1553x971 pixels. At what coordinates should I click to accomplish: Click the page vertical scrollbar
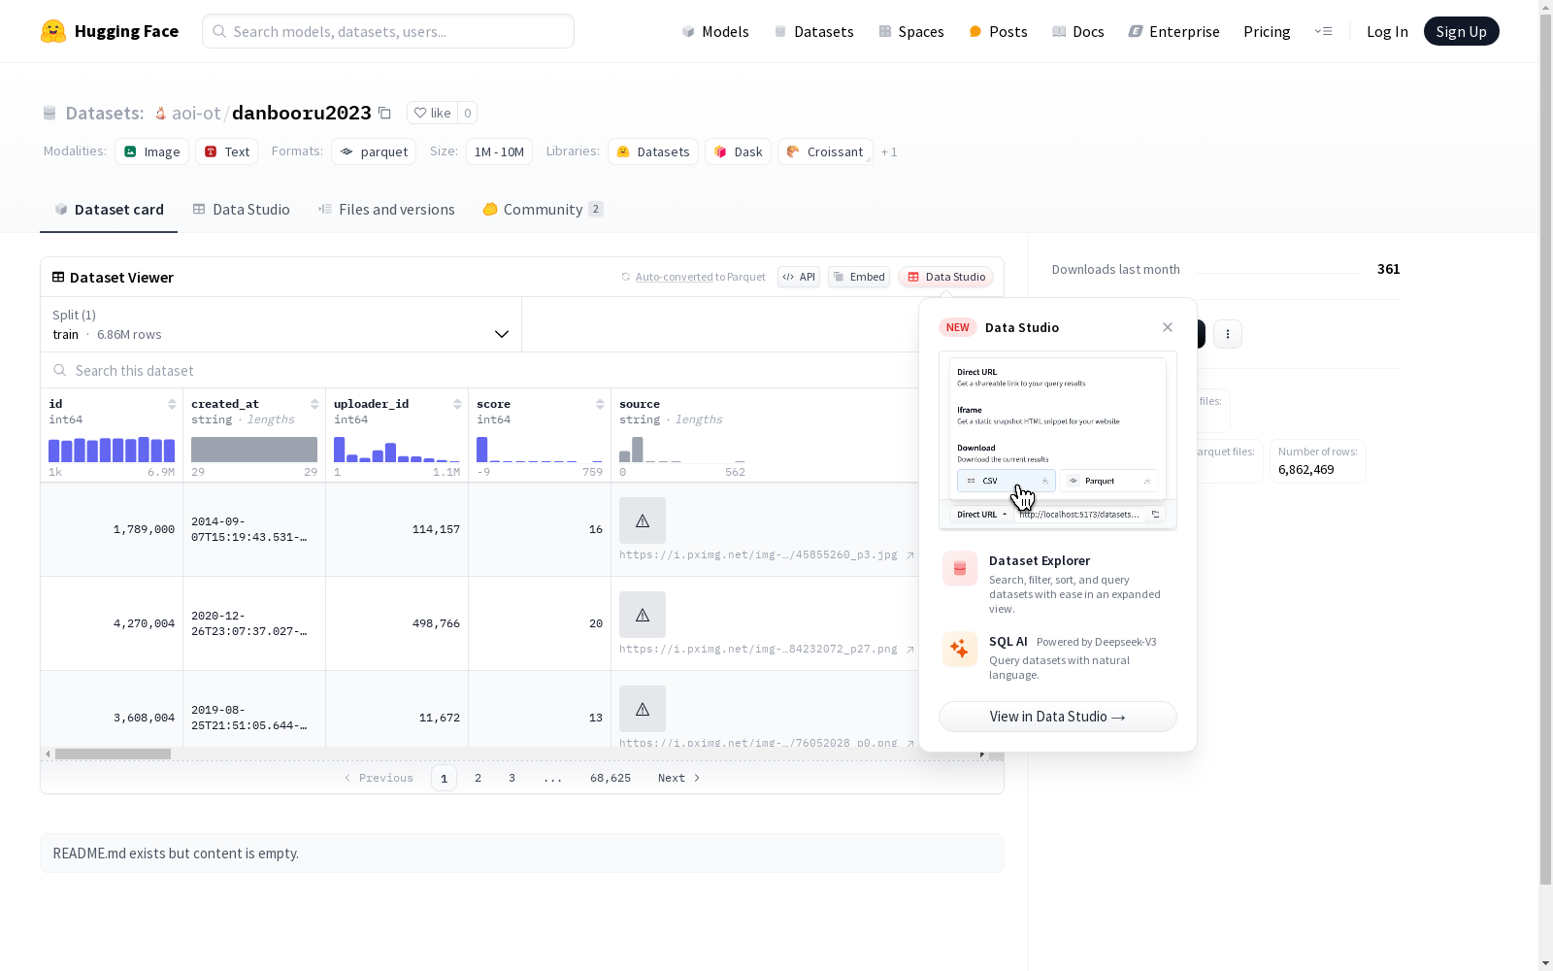coord(1545,447)
